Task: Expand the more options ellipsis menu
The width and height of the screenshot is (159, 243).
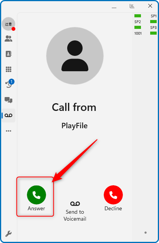Action: click(x=8, y=131)
